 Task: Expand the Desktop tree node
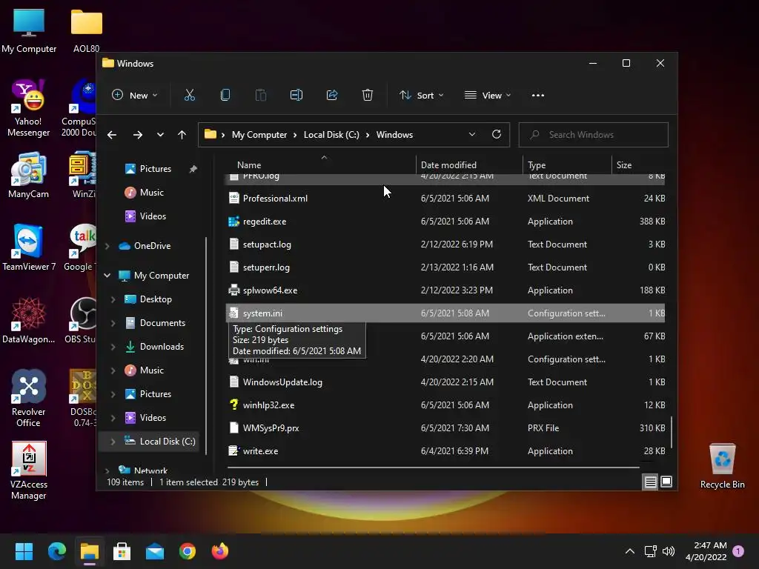pyautogui.click(x=113, y=299)
